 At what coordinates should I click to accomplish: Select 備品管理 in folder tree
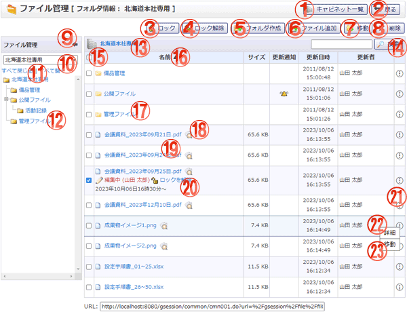click(x=29, y=90)
